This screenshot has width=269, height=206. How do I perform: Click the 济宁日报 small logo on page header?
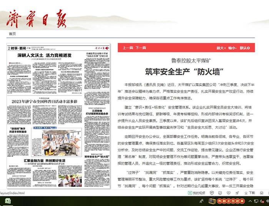pyautogui.click(x=102, y=48)
